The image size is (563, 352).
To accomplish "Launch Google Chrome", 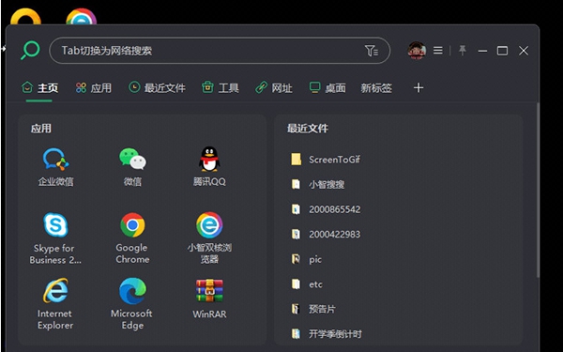I will [x=132, y=238].
